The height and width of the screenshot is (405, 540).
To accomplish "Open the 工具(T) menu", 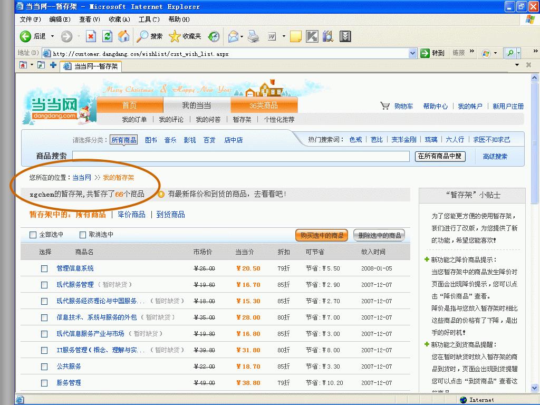I will coord(149,20).
